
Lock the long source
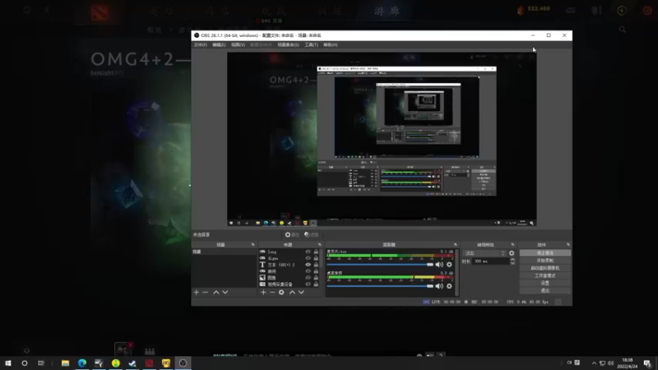[x=316, y=252]
